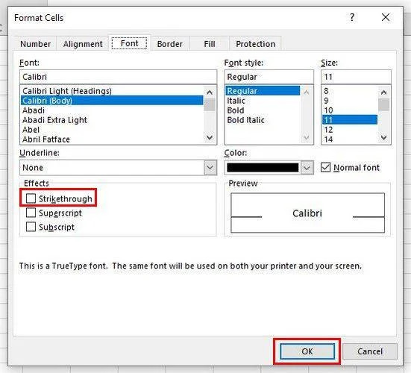This screenshot has height=373, width=411.
Task: Close the Format Cells dialog
Action: [x=386, y=18]
